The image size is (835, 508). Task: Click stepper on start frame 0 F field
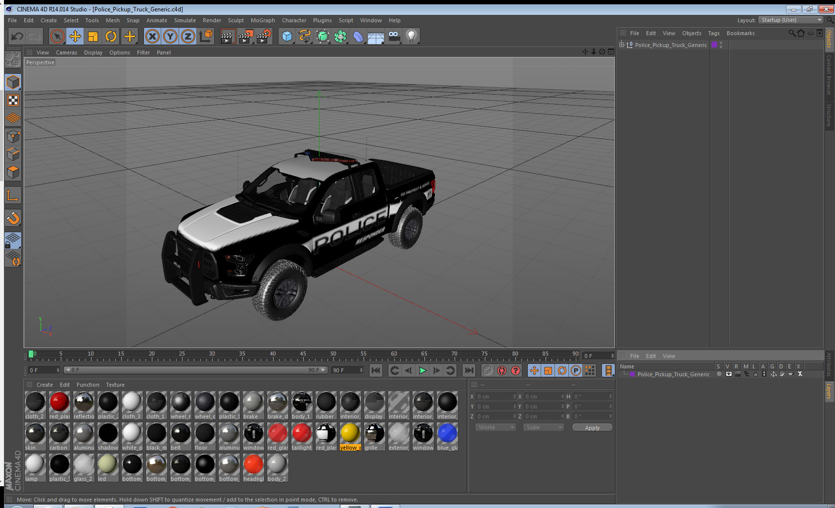click(58, 370)
